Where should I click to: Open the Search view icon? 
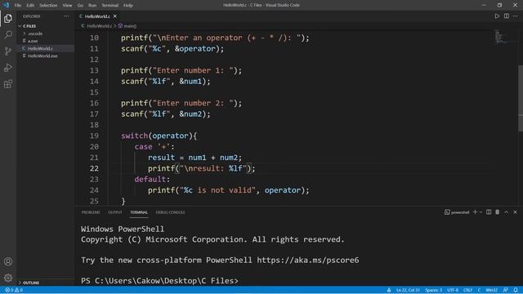[x=8, y=34]
